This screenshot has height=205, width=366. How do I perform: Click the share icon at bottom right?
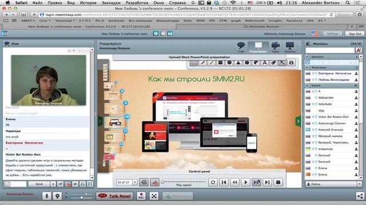point(360,196)
